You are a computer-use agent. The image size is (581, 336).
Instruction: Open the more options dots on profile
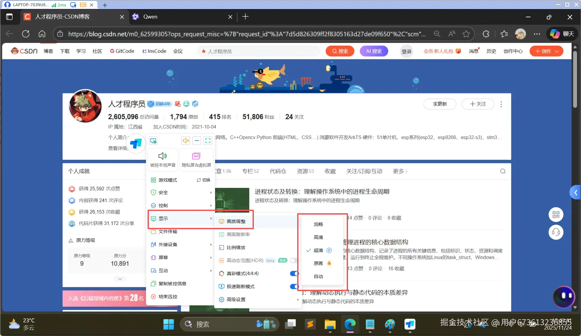[x=501, y=104]
